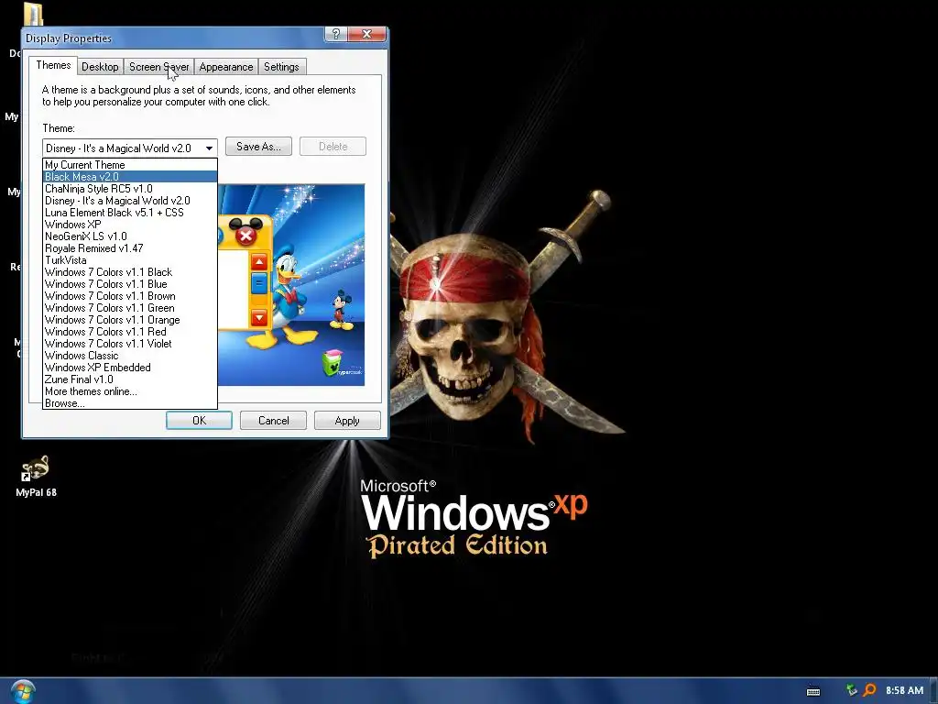Choose Disney - It's a Magical World v2.0

click(x=130, y=201)
